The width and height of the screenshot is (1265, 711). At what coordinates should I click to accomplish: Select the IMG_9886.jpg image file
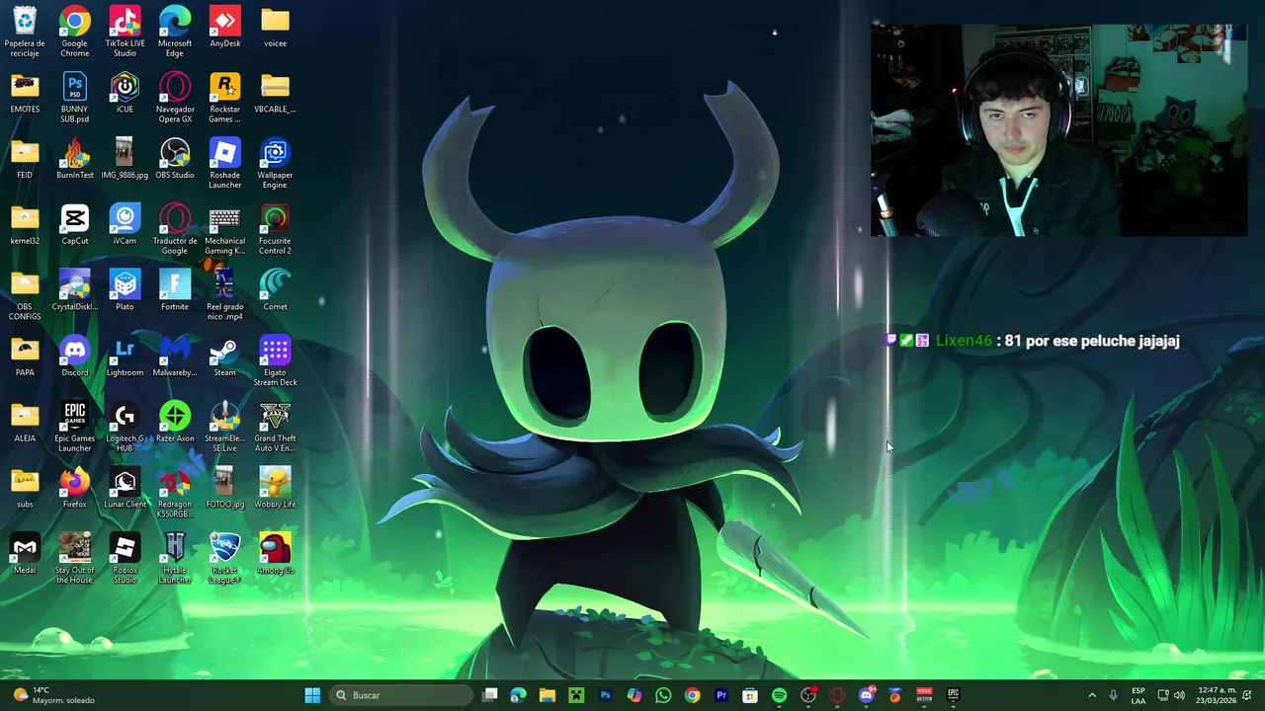125,159
